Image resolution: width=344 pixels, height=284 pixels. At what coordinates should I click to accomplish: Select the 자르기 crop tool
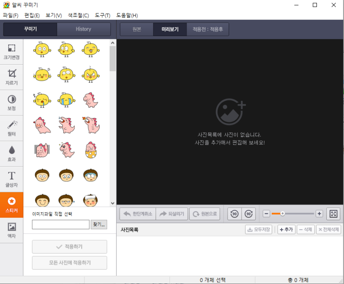pos(12,78)
